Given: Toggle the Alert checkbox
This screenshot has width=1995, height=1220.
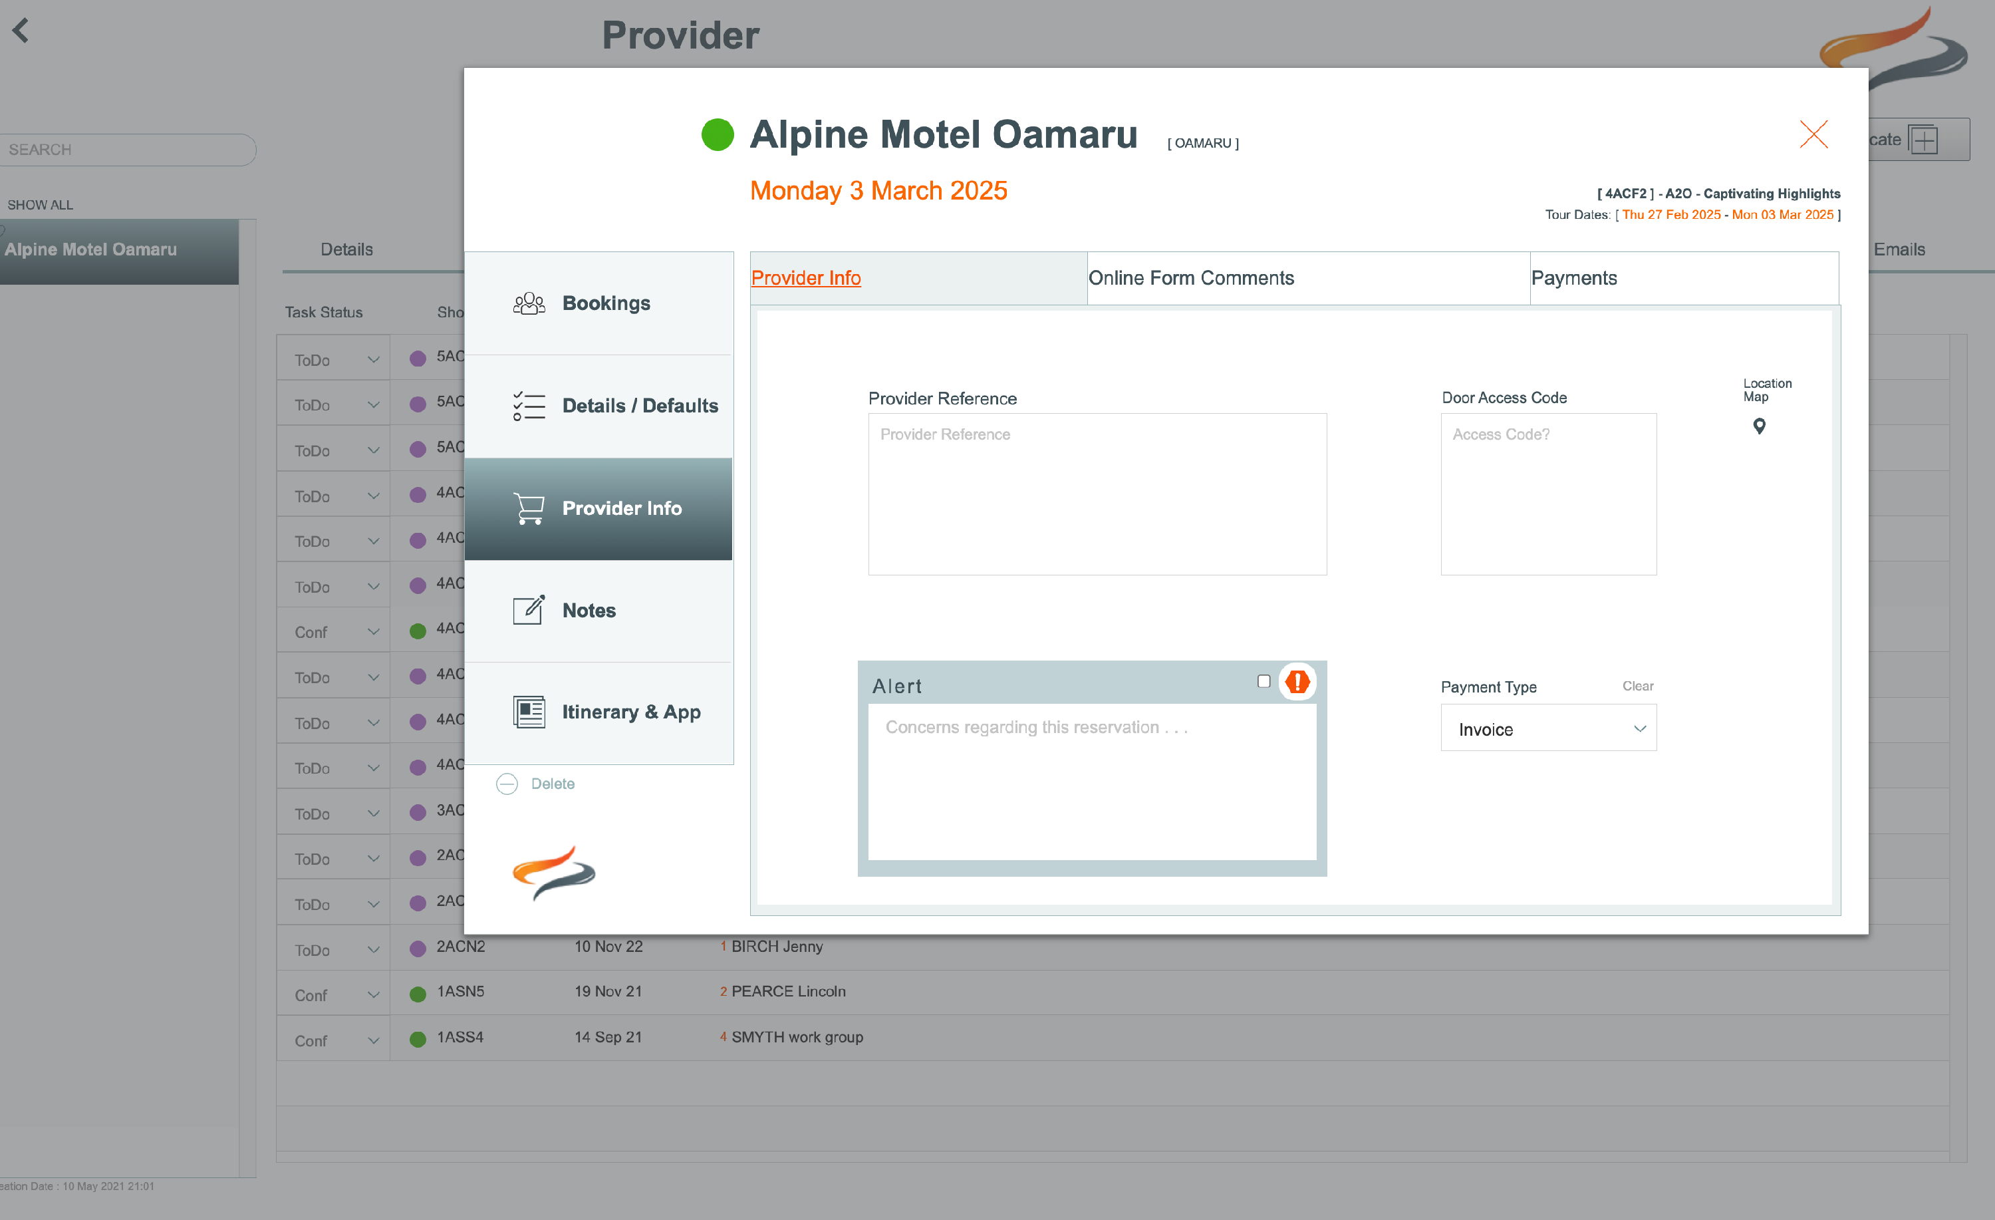Looking at the screenshot, I should 1263,681.
